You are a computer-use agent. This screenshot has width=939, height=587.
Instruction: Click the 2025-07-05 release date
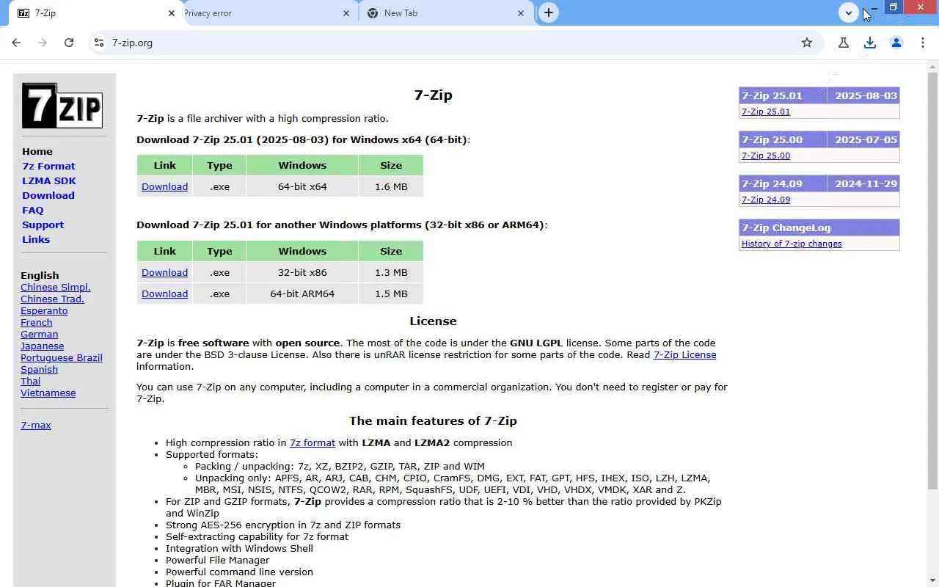pos(866,139)
